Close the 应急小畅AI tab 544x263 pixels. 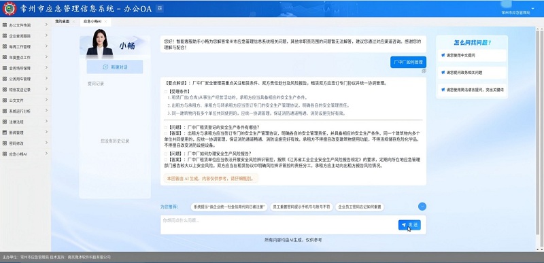click(105, 22)
